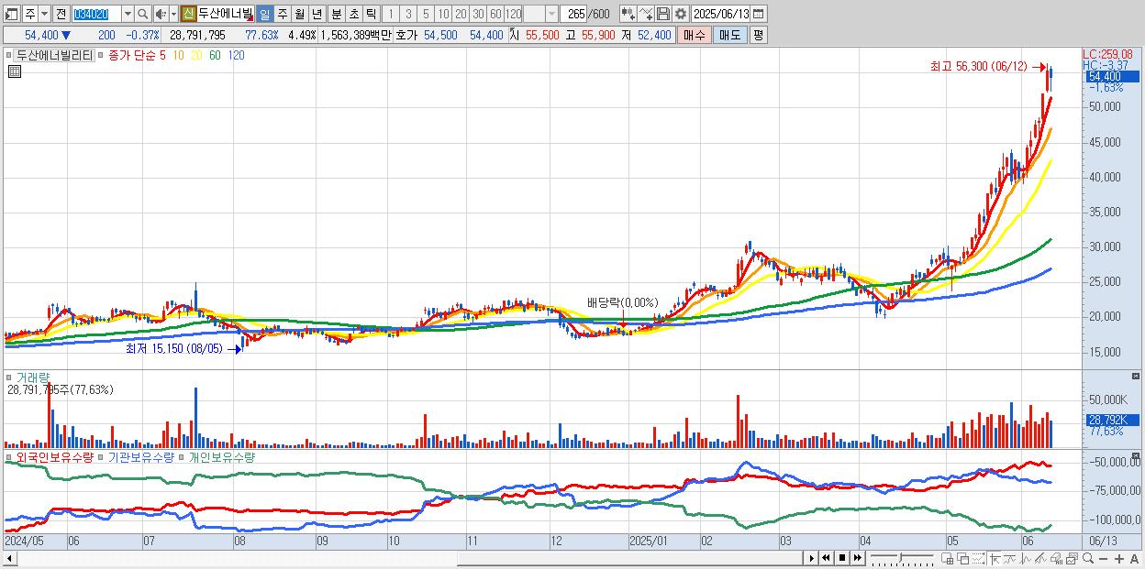Click the 기관보유수량 legend label
This screenshot has width=1145, height=569.
tap(140, 456)
